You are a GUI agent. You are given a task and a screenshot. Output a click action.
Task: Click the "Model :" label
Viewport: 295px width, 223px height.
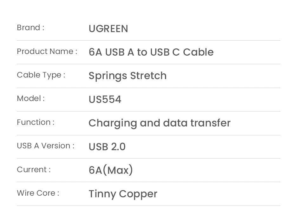[x=31, y=98]
